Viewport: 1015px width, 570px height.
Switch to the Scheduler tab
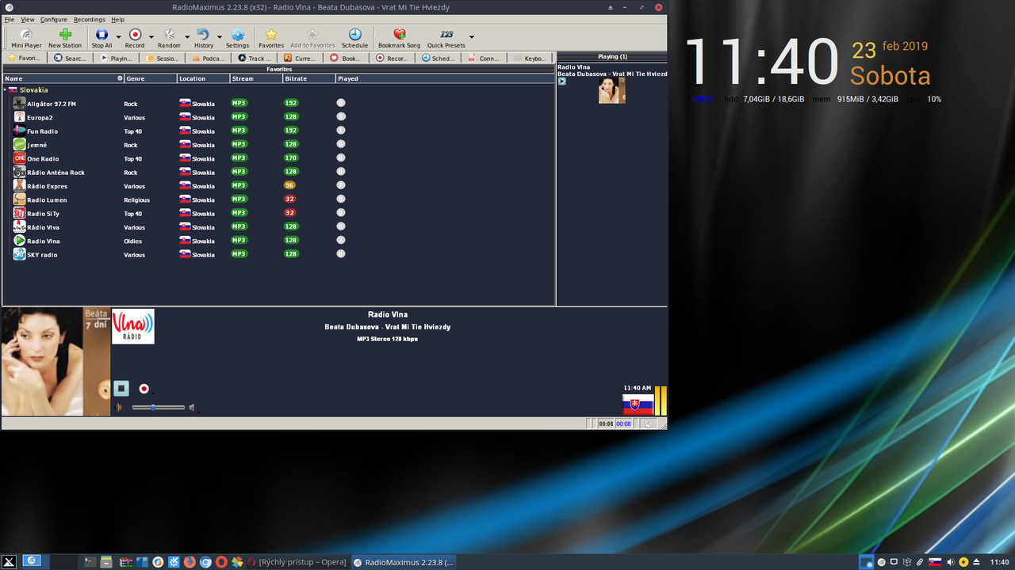tap(439, 58)
